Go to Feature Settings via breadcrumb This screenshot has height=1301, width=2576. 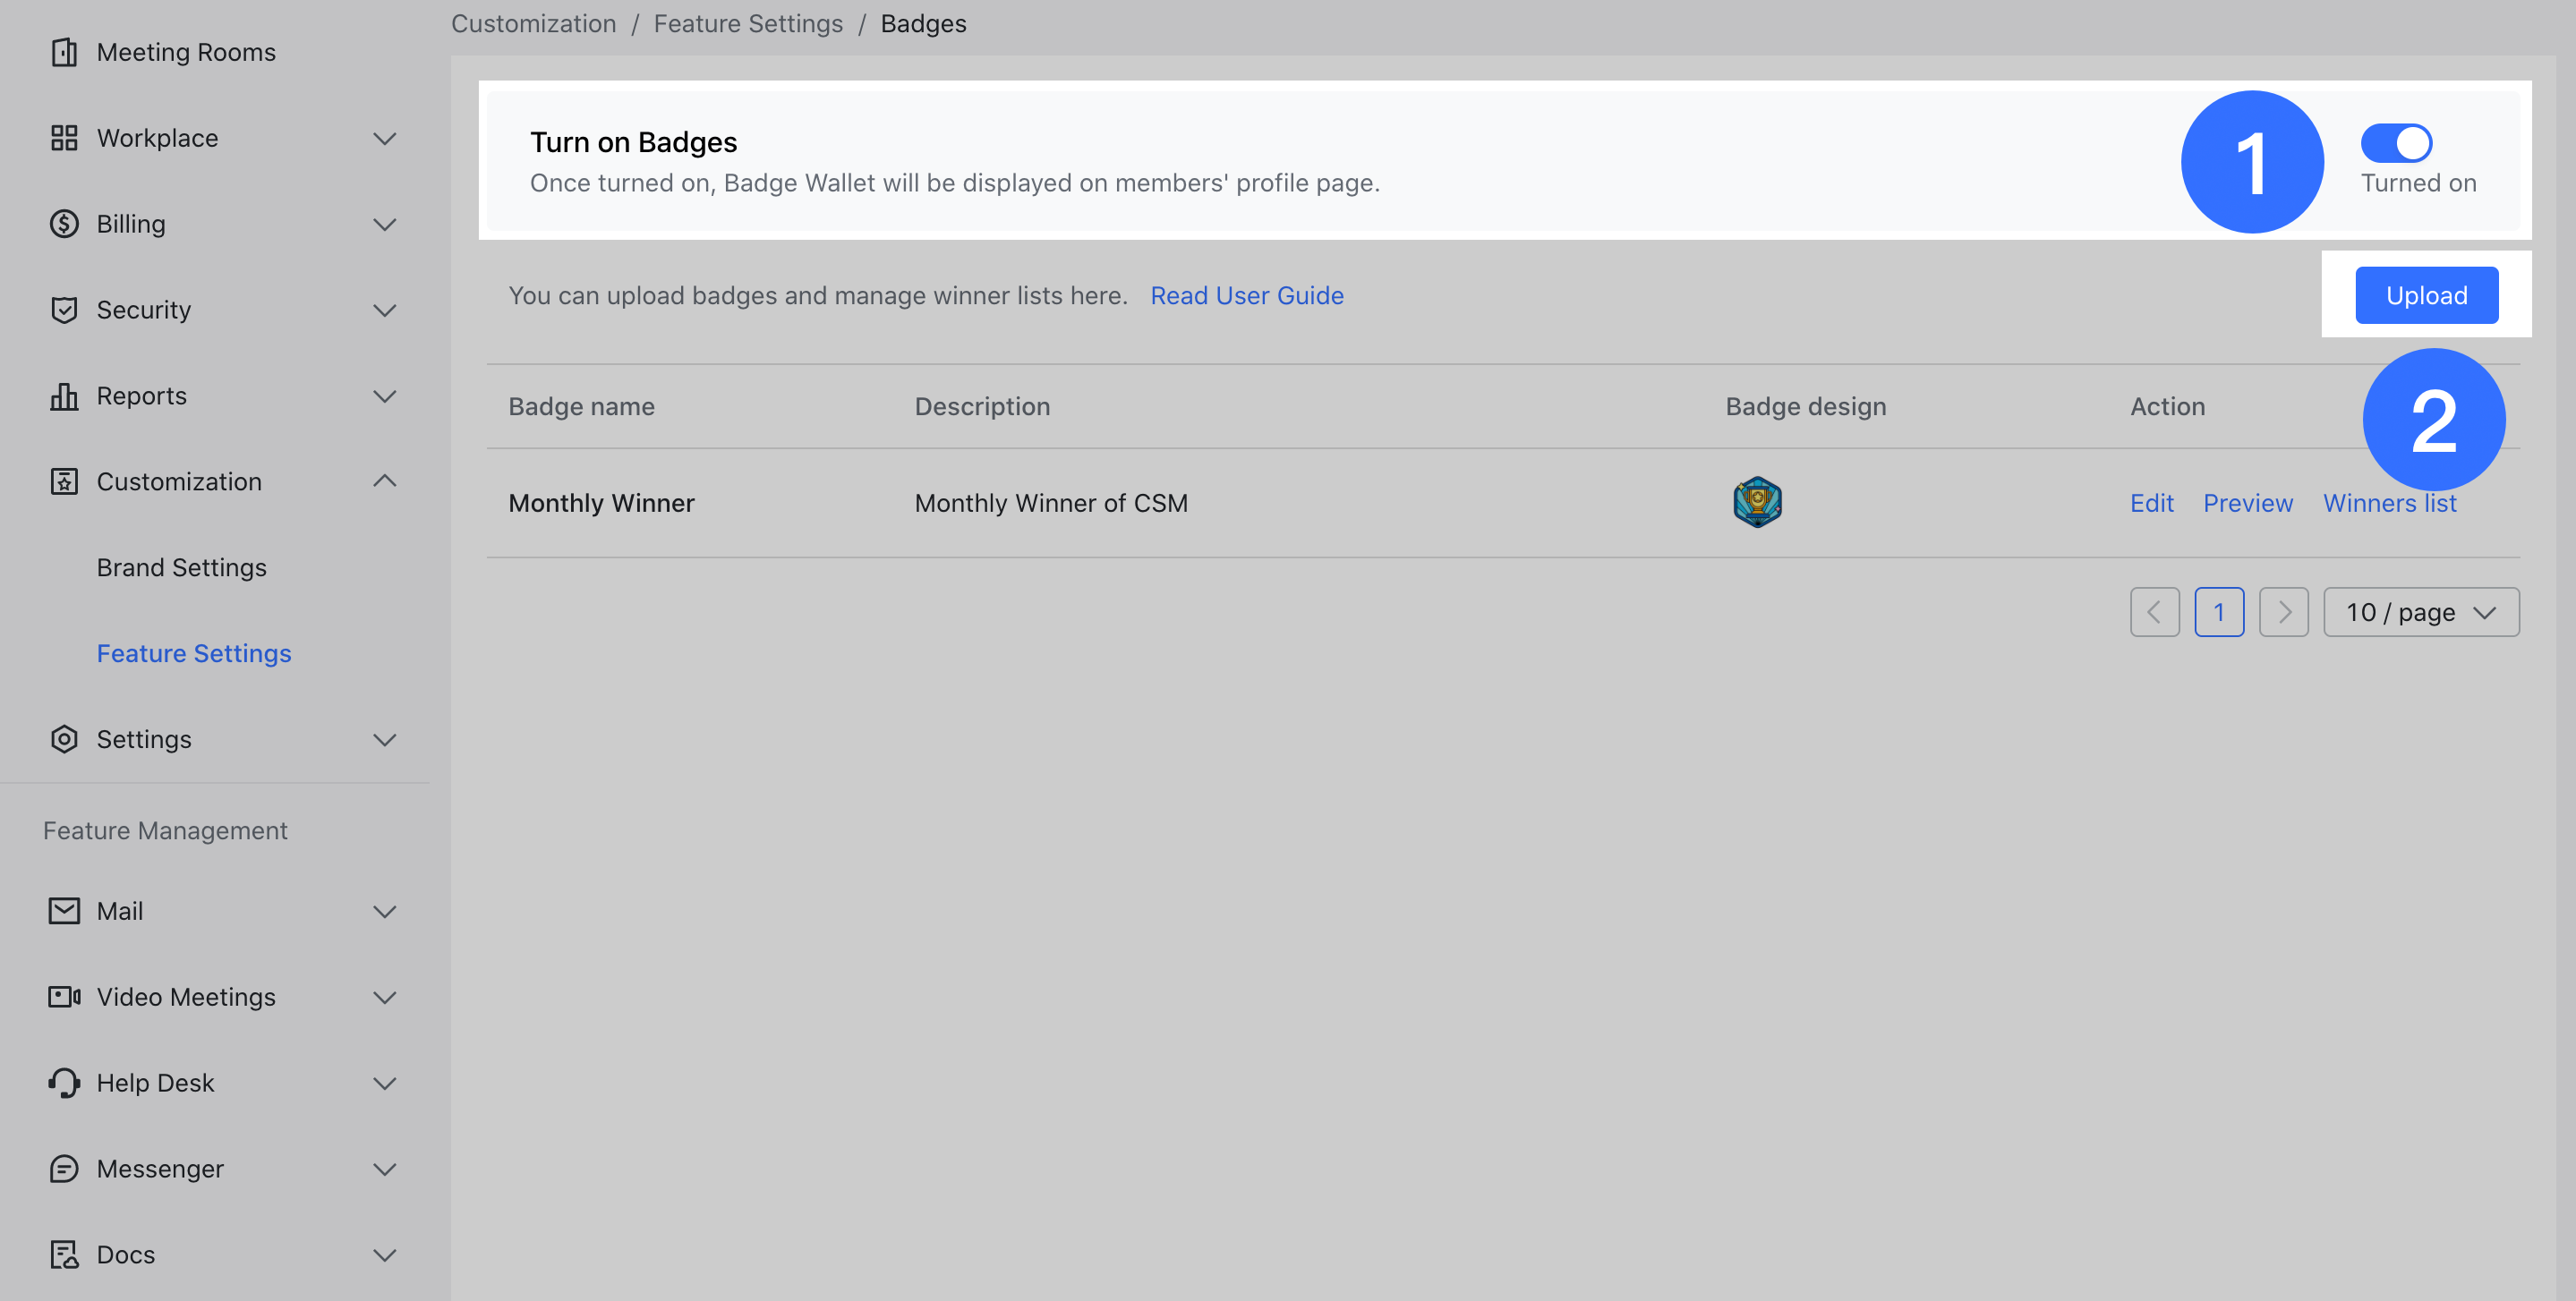point(748,23)
